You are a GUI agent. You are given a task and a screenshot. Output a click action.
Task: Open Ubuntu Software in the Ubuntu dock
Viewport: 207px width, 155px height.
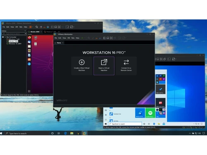(x=29, y=60)
